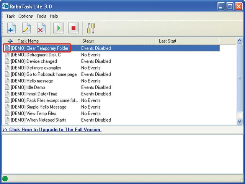Close the RoboTask Lite window

238,7
